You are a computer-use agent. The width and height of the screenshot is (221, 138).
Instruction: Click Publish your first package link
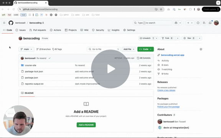pyautogui.click(x=168, y=107)
